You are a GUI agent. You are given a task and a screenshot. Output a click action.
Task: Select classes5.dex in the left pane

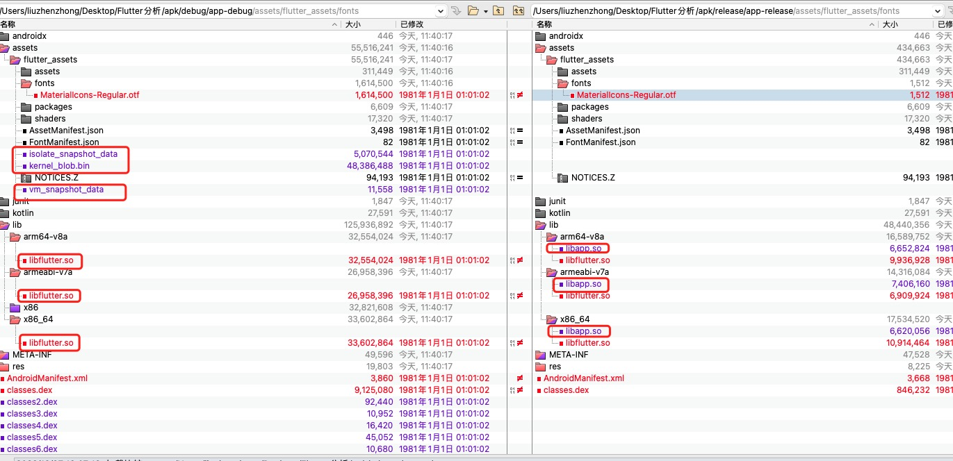pos(32,437)
